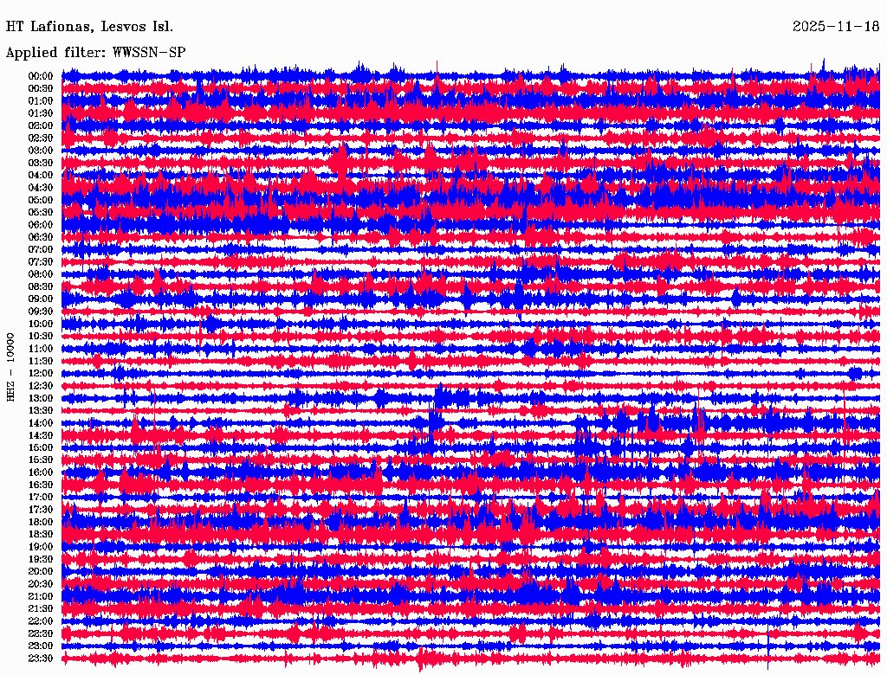Select the 10:30 time label
This screenshot has height=675, width=887.
pos(40,336)
